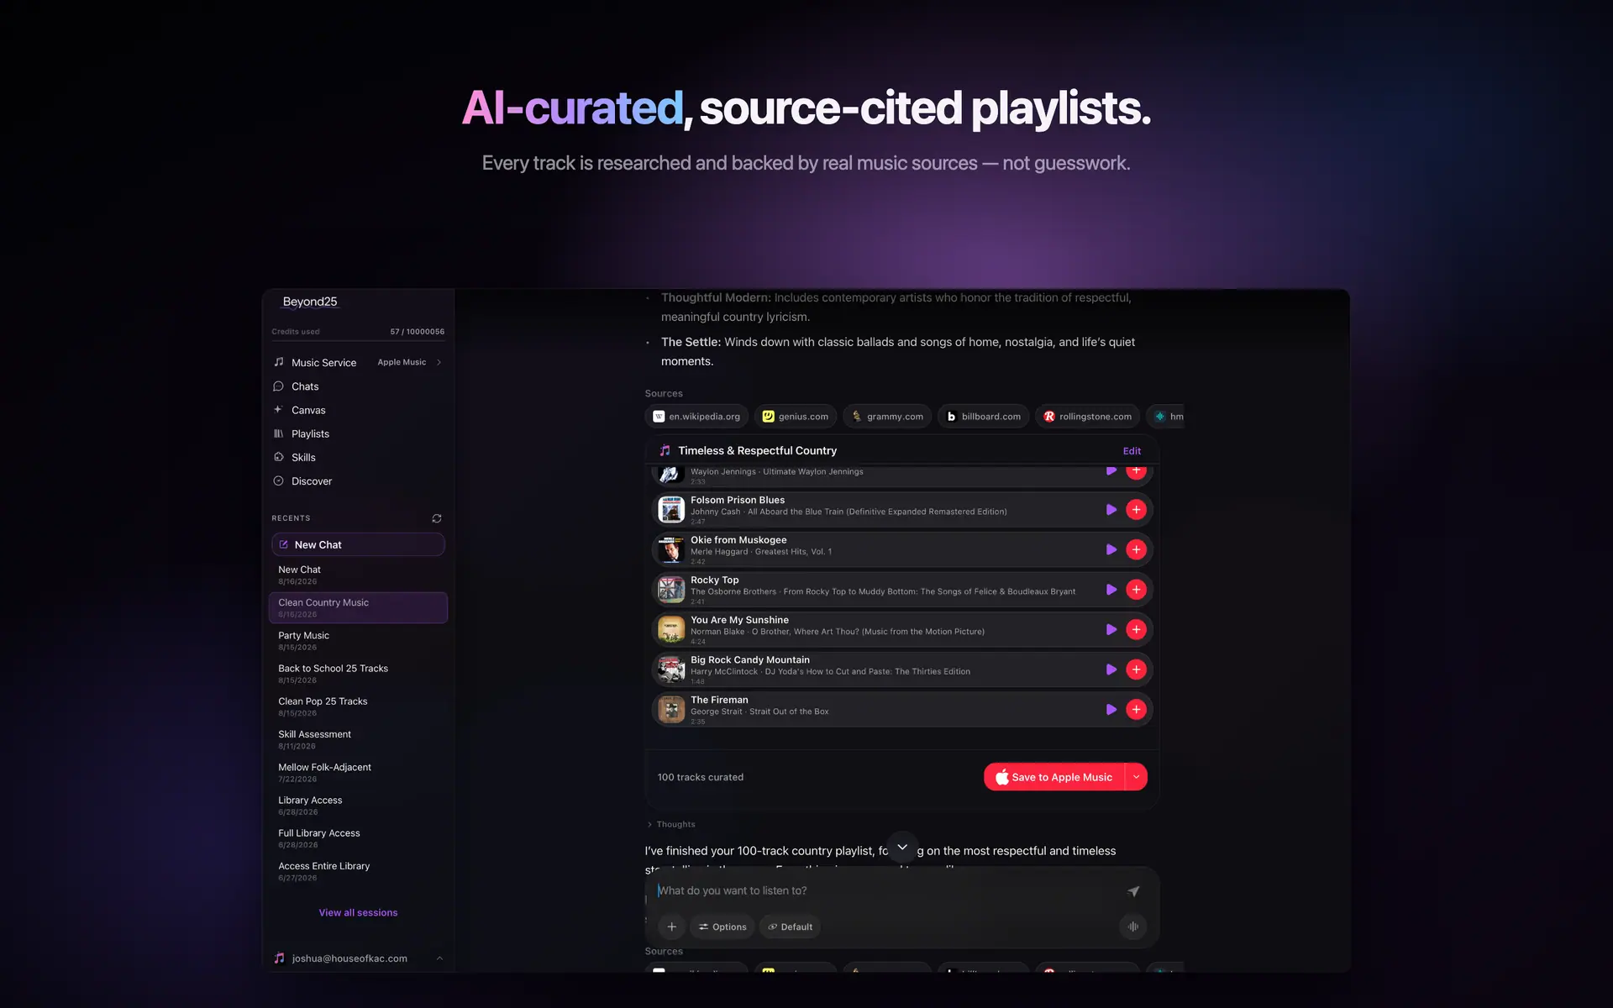The height and width of the screenshot is (1008, 1613).
Task: Play You Are My Sunshine
Action: coord(1111,629)
